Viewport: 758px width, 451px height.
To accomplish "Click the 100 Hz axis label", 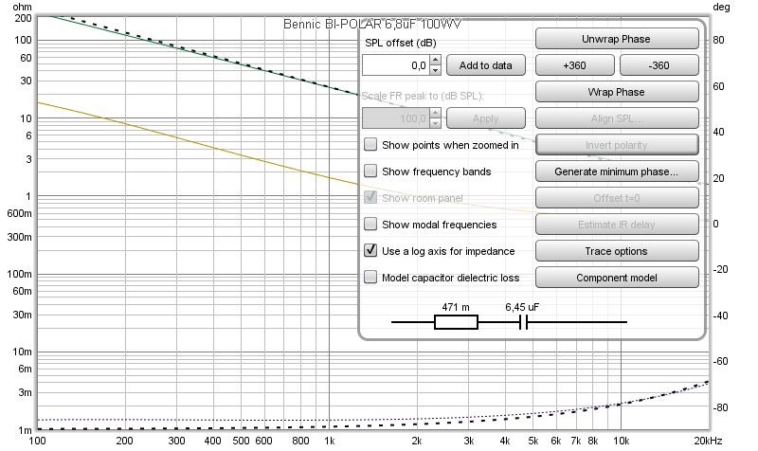I will (x=37, y=441).
